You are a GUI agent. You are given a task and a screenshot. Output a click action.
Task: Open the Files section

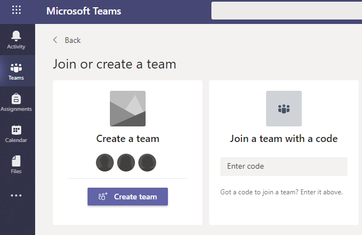[x=16, y=164]
